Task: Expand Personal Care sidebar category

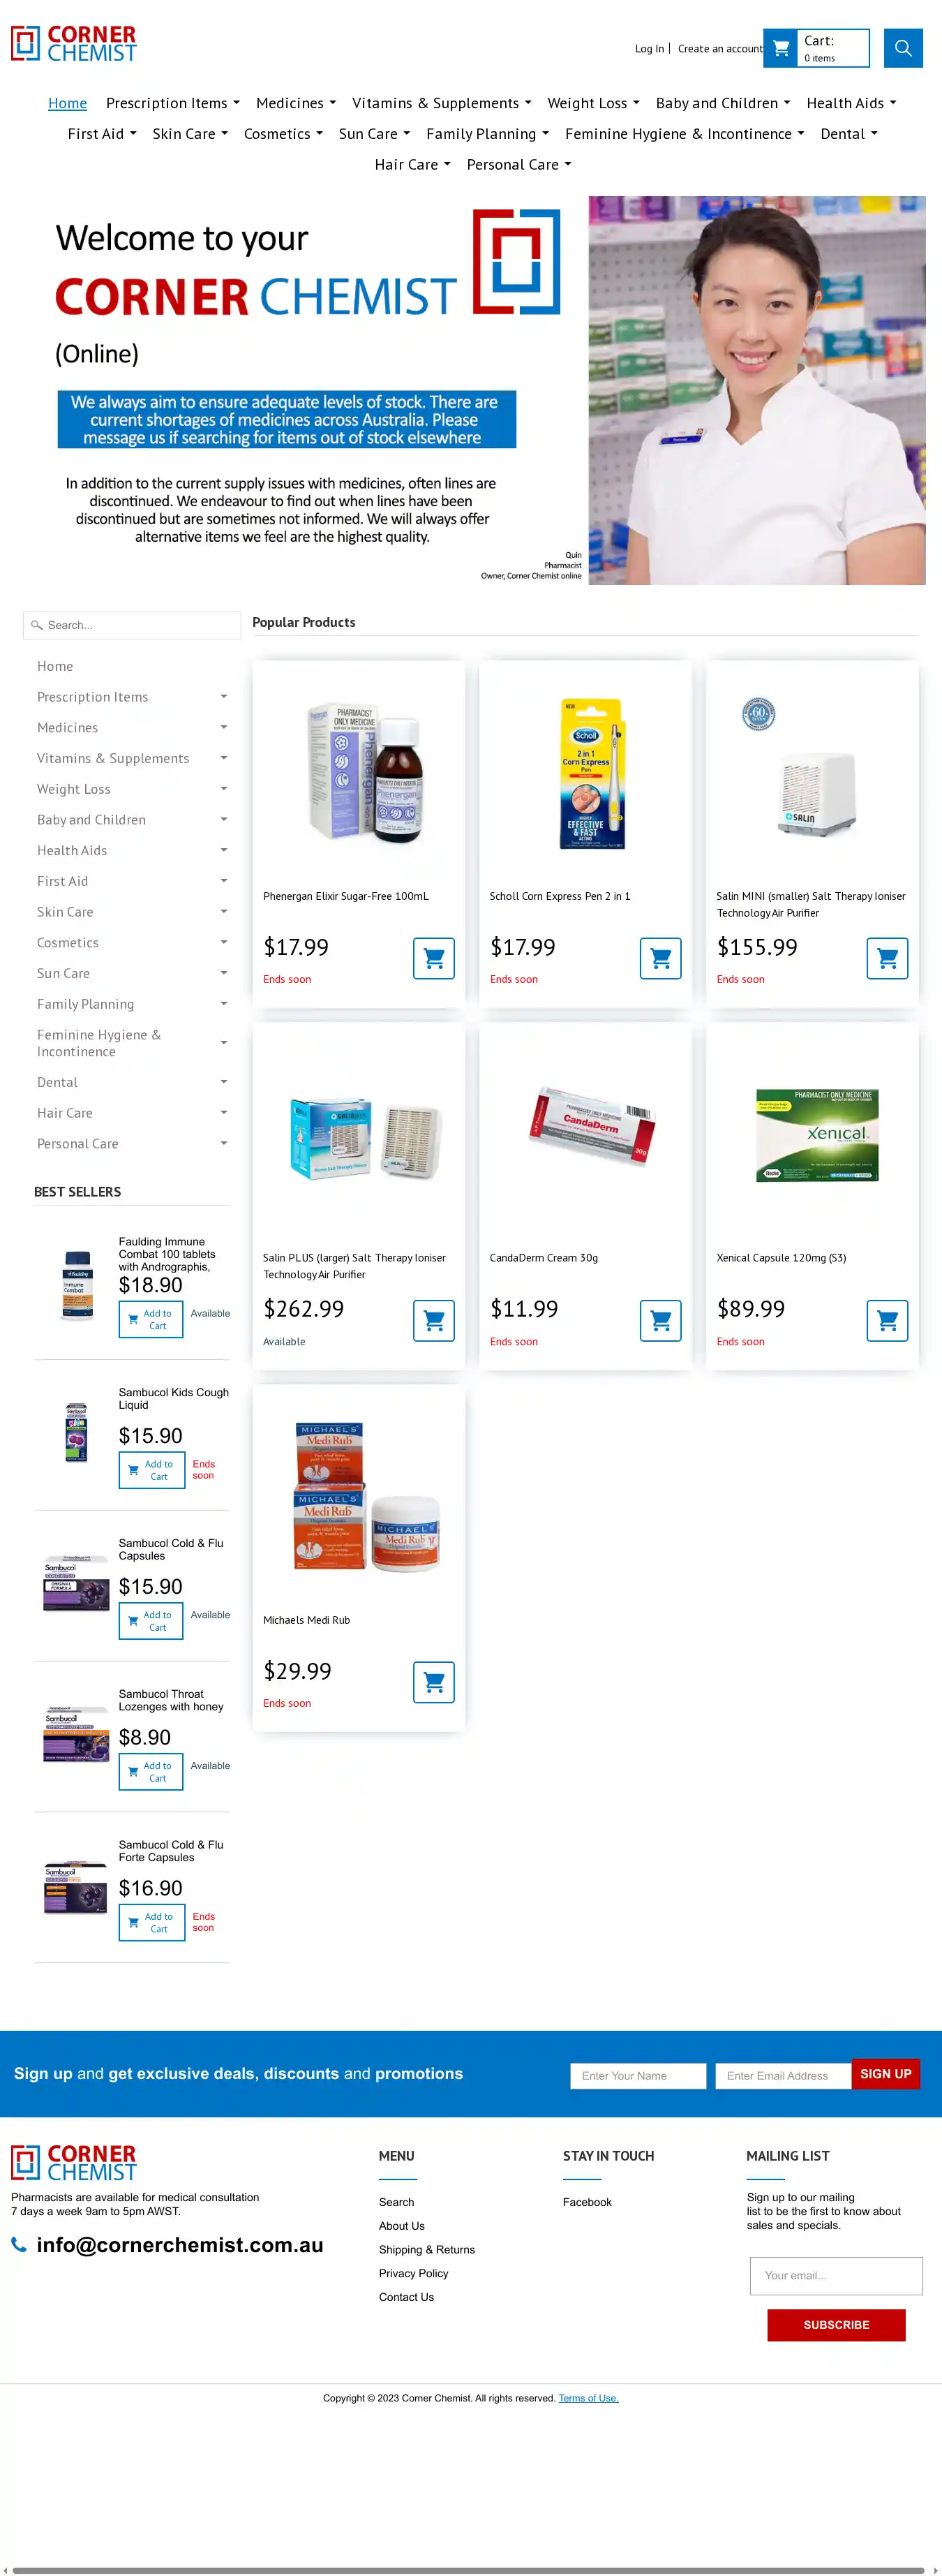Action: (x=224, y=1143)
